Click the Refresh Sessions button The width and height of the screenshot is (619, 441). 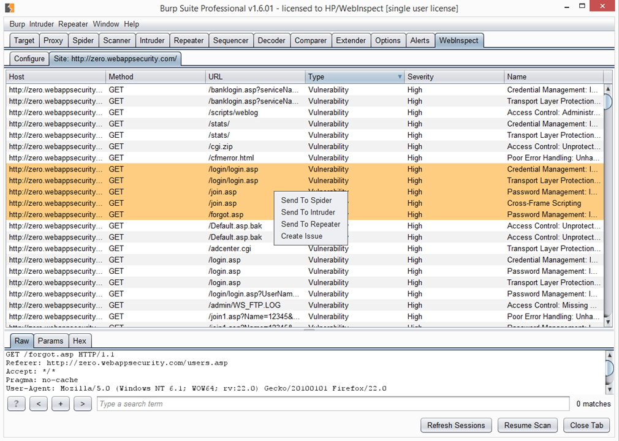456,425
